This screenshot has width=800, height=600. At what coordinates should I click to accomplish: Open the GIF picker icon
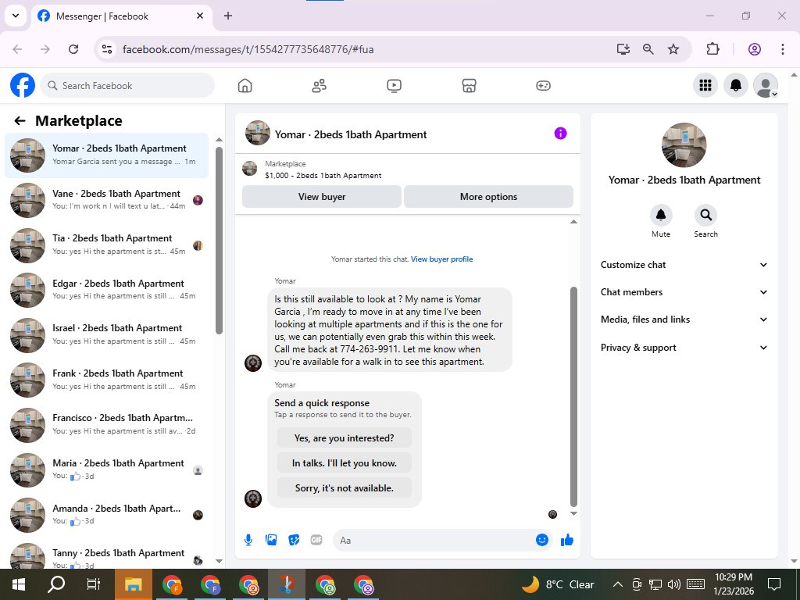pos(316,540)
